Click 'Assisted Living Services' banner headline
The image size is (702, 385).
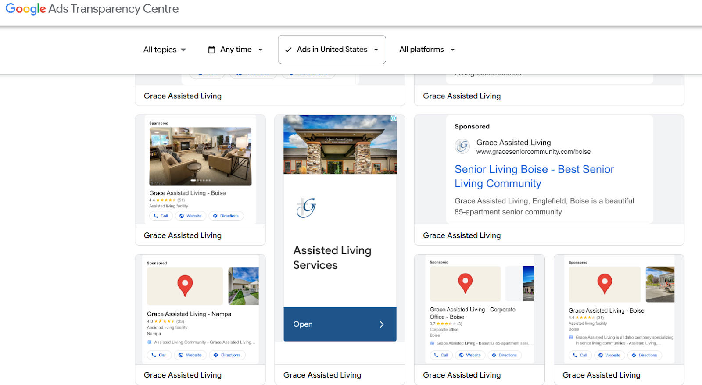(x=332, y=258)
